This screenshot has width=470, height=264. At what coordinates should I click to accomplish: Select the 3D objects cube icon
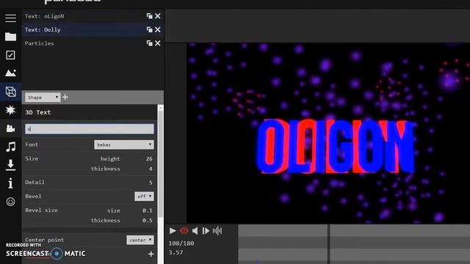click(x=10, y=92)
